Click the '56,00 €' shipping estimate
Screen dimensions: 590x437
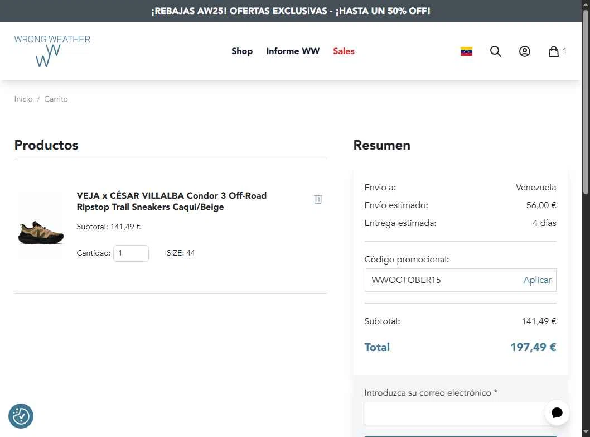coord(541,205)
